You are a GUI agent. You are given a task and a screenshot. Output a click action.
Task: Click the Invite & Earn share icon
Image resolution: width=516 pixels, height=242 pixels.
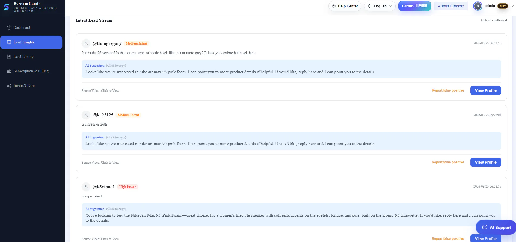9,86
